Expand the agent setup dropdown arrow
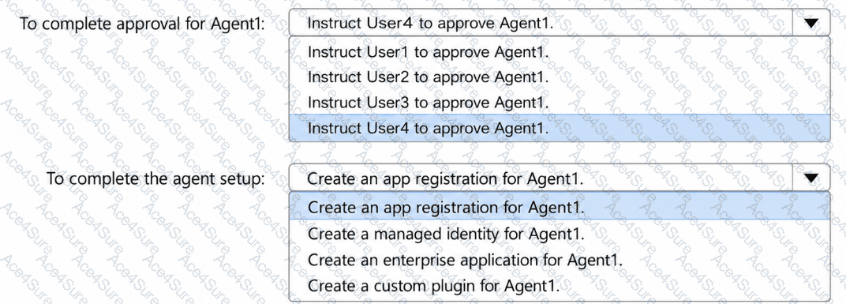 click(x=811, y=178)
